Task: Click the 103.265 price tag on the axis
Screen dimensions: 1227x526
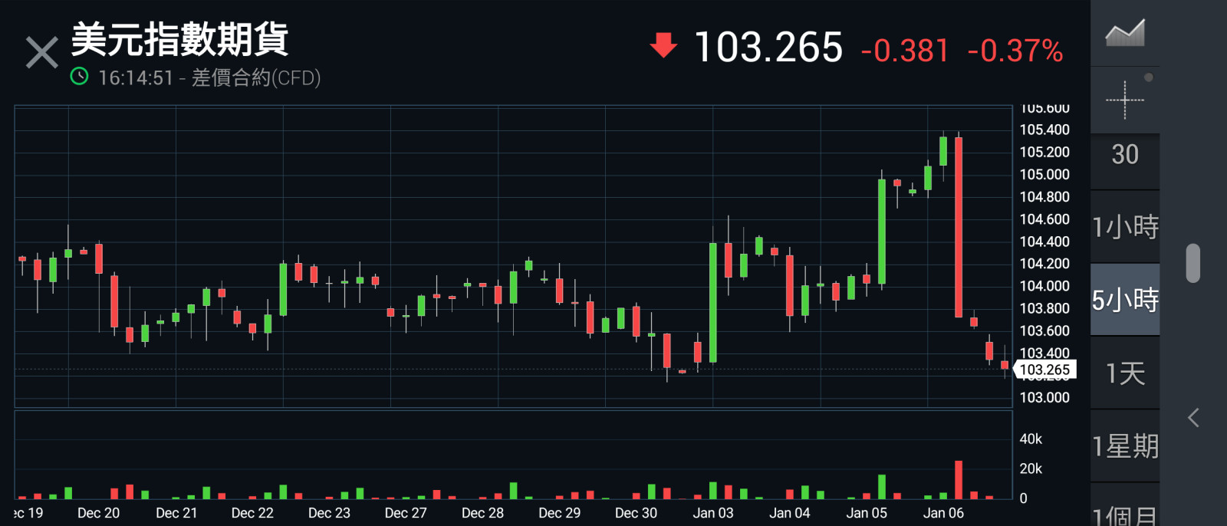Action: [x=1044, y=370]
